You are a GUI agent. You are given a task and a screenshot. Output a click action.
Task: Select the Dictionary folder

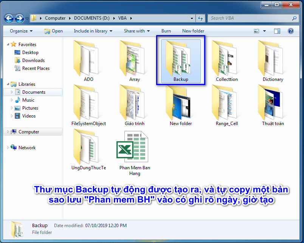tap(273, 61)
